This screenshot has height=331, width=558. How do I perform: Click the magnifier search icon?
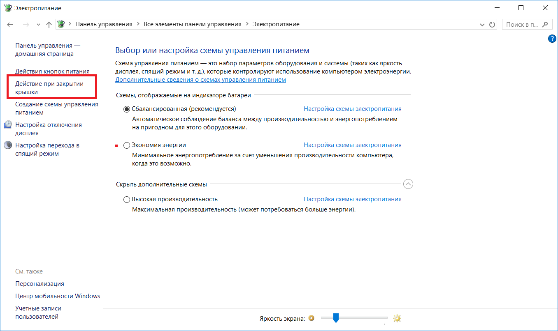(545, 24)
